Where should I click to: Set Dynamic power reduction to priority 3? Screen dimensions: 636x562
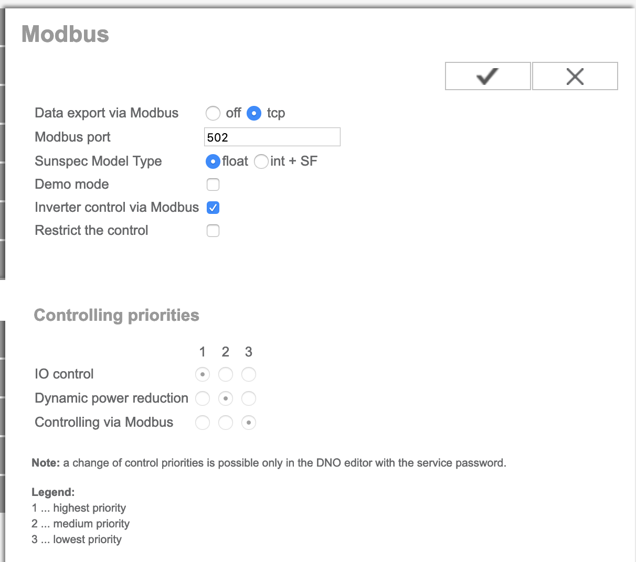click(x=249, y=398)
